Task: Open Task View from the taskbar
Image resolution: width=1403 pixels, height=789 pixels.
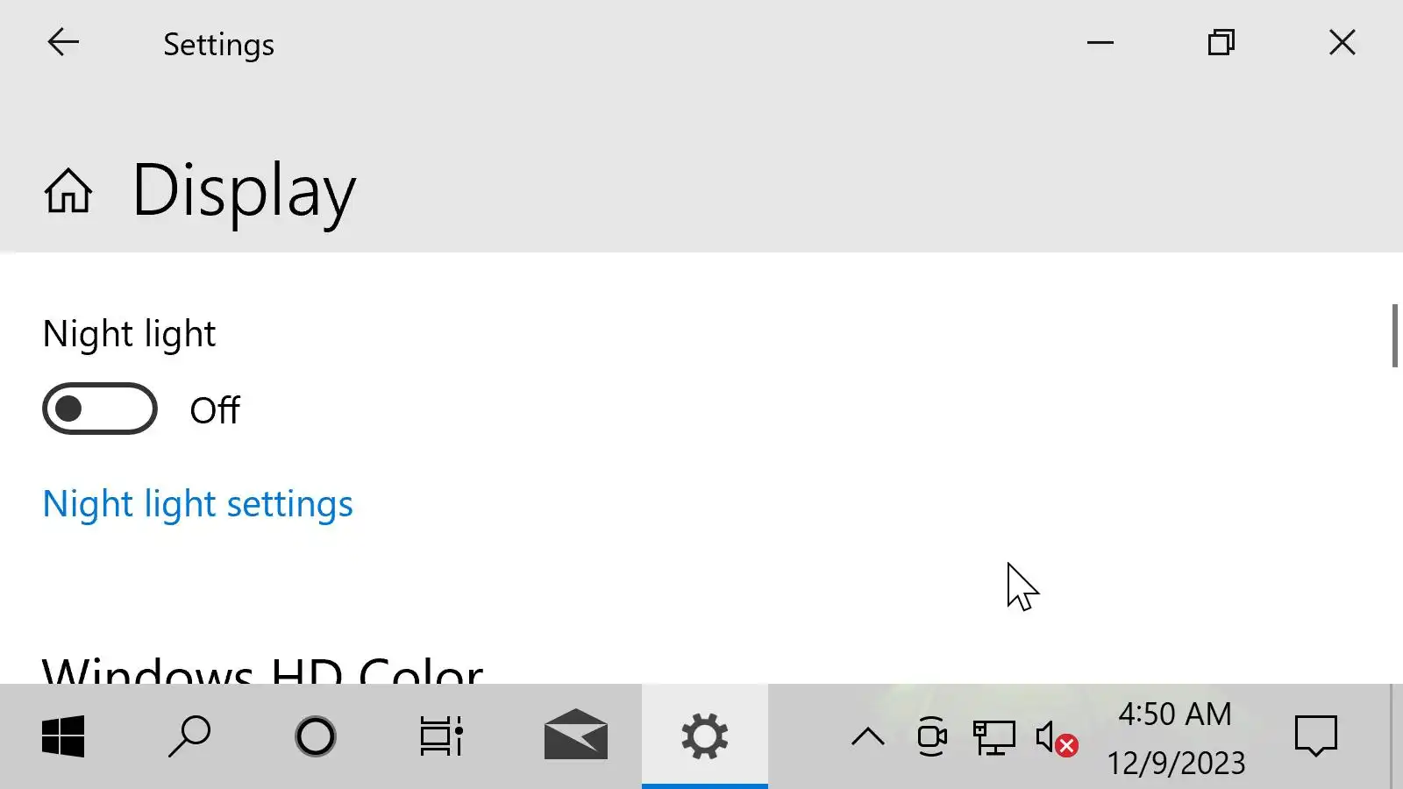Action: coord(441,736)
